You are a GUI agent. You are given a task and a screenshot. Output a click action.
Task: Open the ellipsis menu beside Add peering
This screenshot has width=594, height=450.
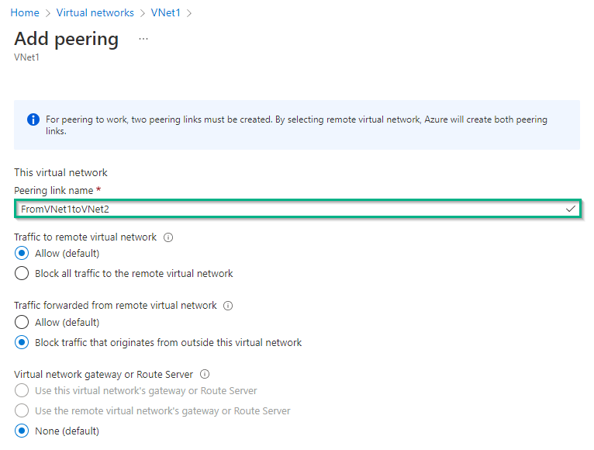click(143, 39)
